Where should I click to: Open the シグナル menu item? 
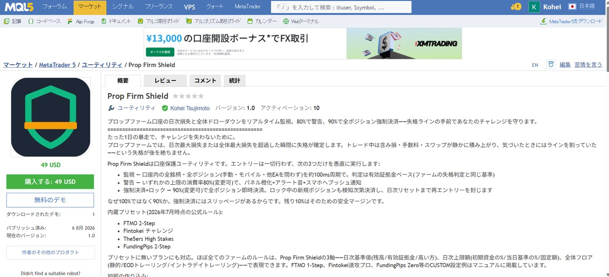click(x=122, y=7)
